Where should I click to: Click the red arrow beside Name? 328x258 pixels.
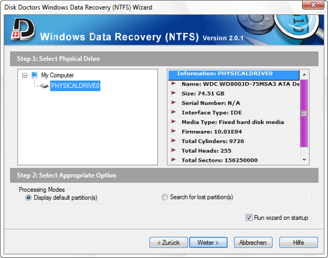[x=174, y=84]
